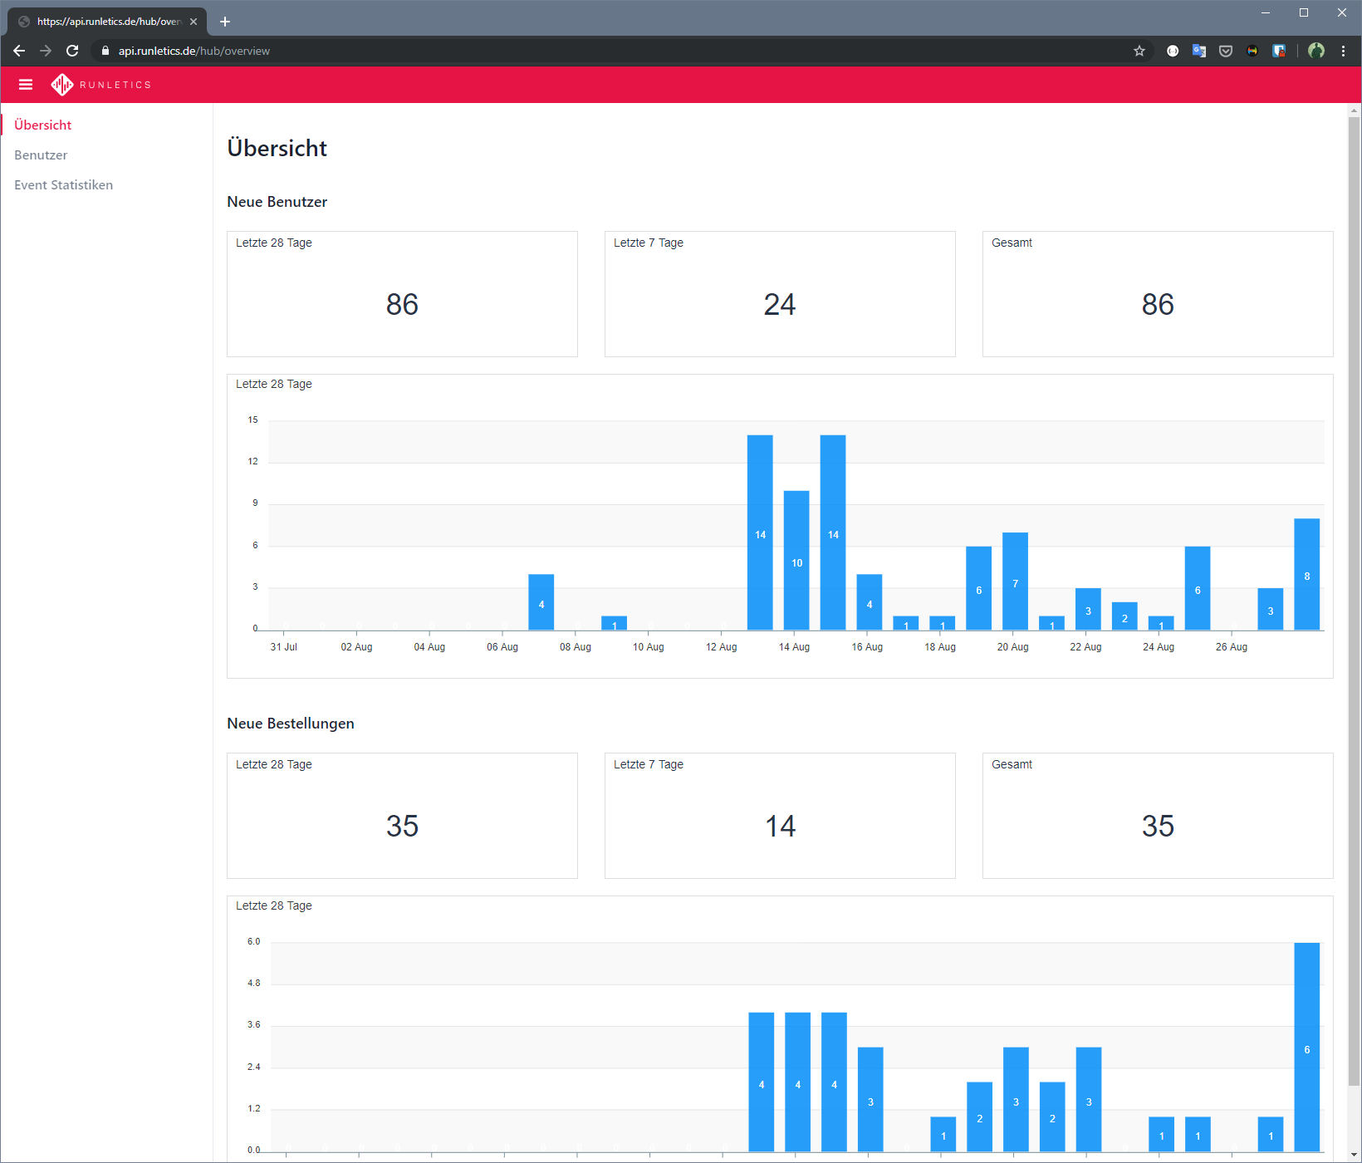Image resolution: width=1362 pixels, height=1163 pixels.
Task: Click the Runletics logo
Action: [100, 85]
